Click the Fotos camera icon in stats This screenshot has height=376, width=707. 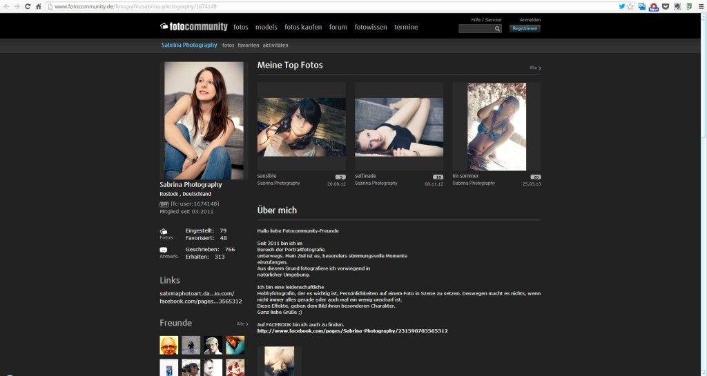pos(164,231)
